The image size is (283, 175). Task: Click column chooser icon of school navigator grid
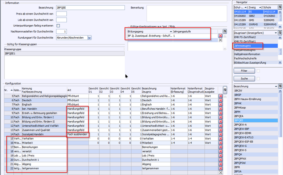(280, 7)
